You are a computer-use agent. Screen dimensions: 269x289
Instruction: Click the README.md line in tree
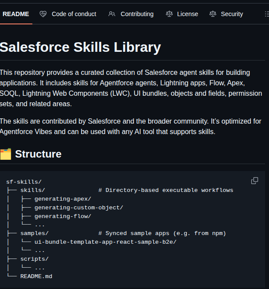pyautogui.click(x=36, y=276)
